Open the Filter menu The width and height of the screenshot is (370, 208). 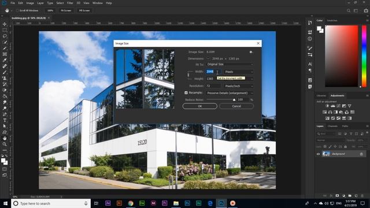click(70, 3)
